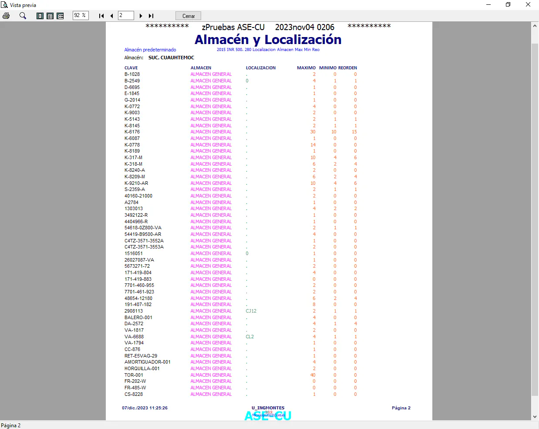Click the clave 'B-2549'
The height and width of the screenshot is (429, 539).
(132, 81)
